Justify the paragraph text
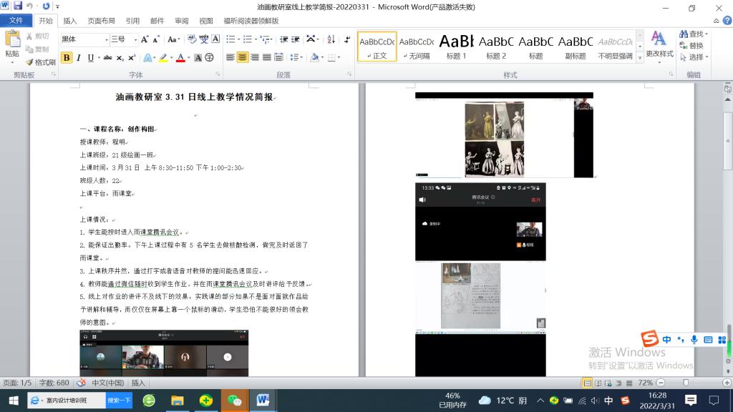 tap(267, 57)
